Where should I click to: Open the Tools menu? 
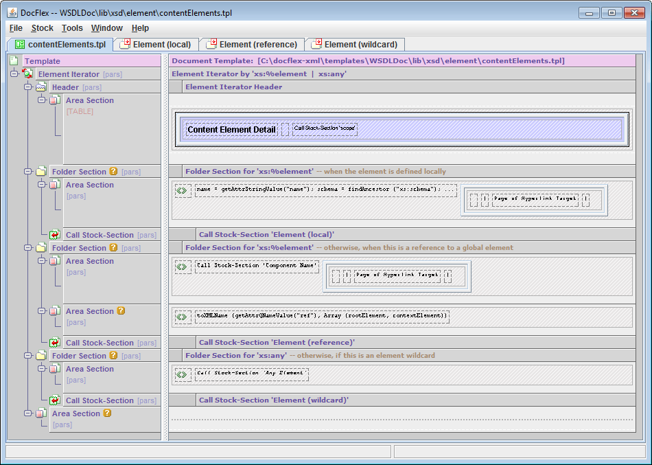pyautogui.click(x=72, y=28)
